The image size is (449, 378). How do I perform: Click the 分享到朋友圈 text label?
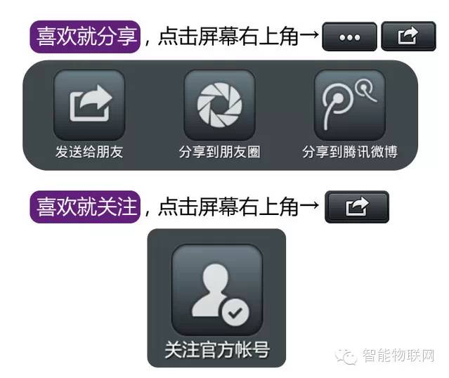(219, 152)
